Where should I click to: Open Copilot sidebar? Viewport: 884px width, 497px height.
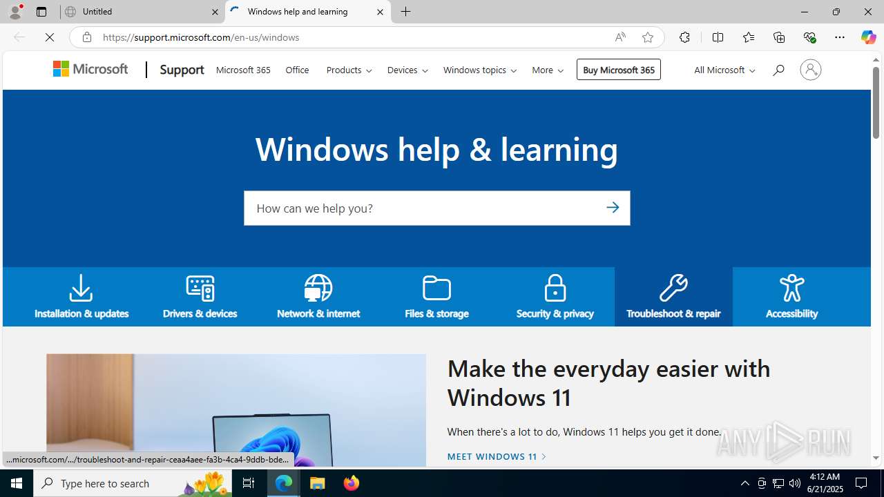[x=868, y=37]
